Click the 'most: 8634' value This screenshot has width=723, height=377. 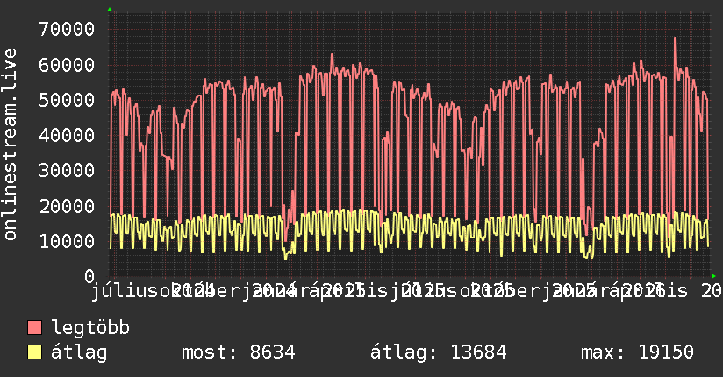tap(239, 352)
